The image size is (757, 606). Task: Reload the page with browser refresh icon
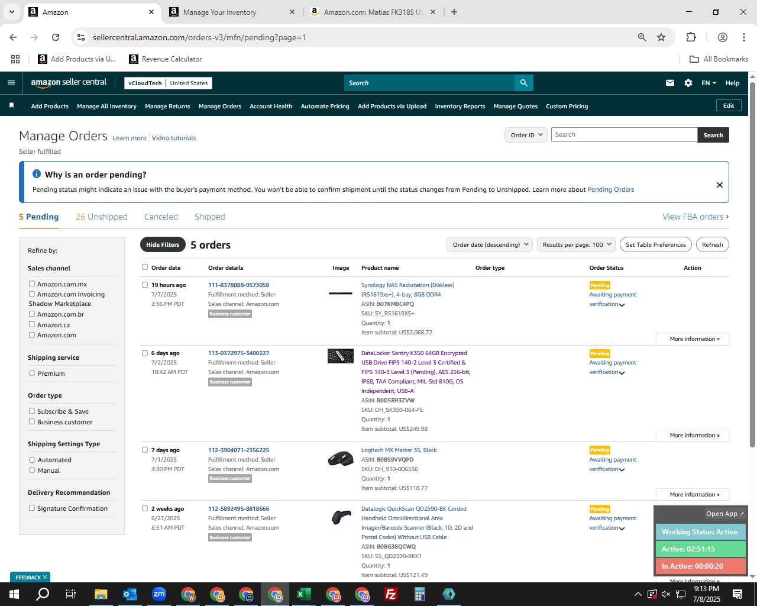coord(56,37)
